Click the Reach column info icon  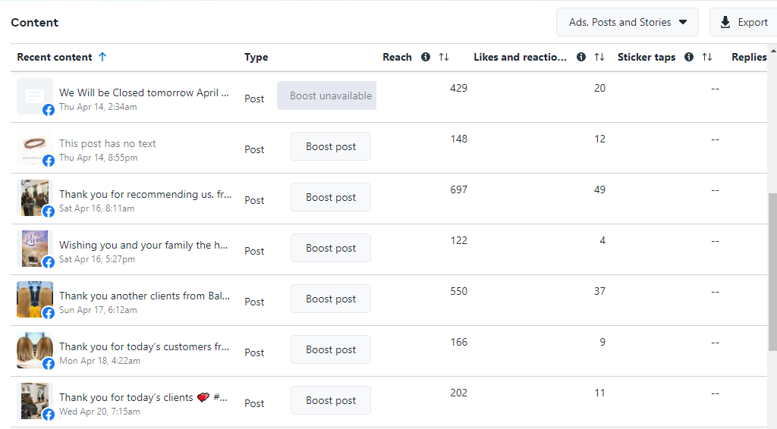[426, 57]
